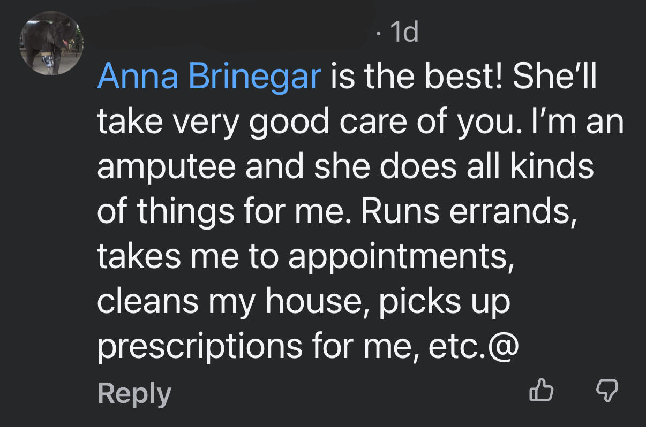Click the word "amputee" in the comment
The image size is (646, 427).
pyautogui.click(x=166, y=167)
